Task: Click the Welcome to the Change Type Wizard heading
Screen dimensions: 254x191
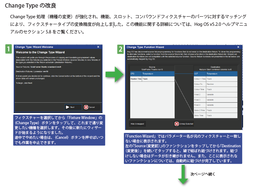Action: (x=40, y=52)
